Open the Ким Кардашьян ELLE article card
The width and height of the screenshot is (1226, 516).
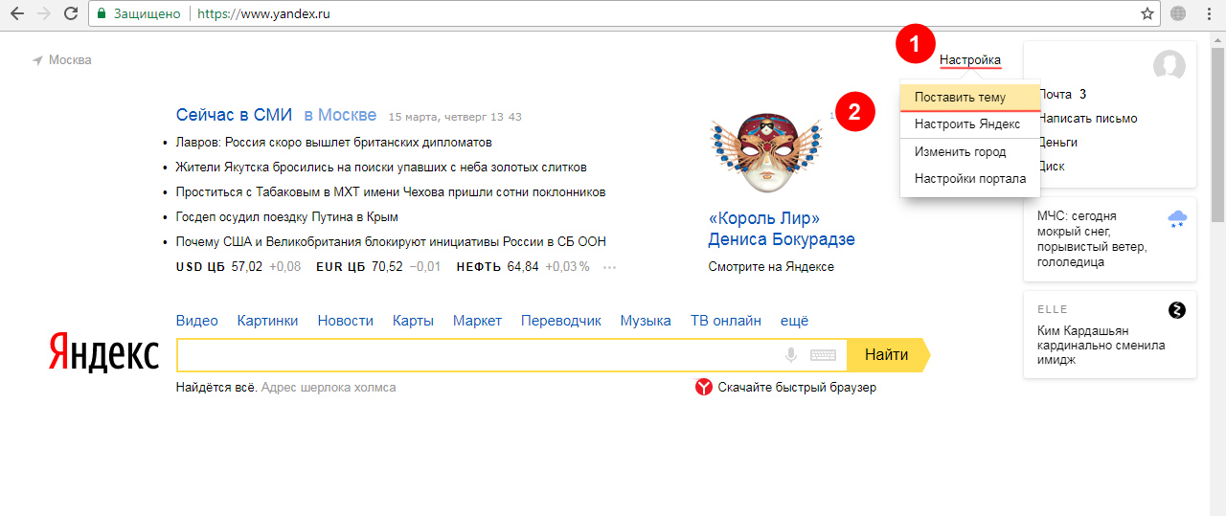[1110, 334]
